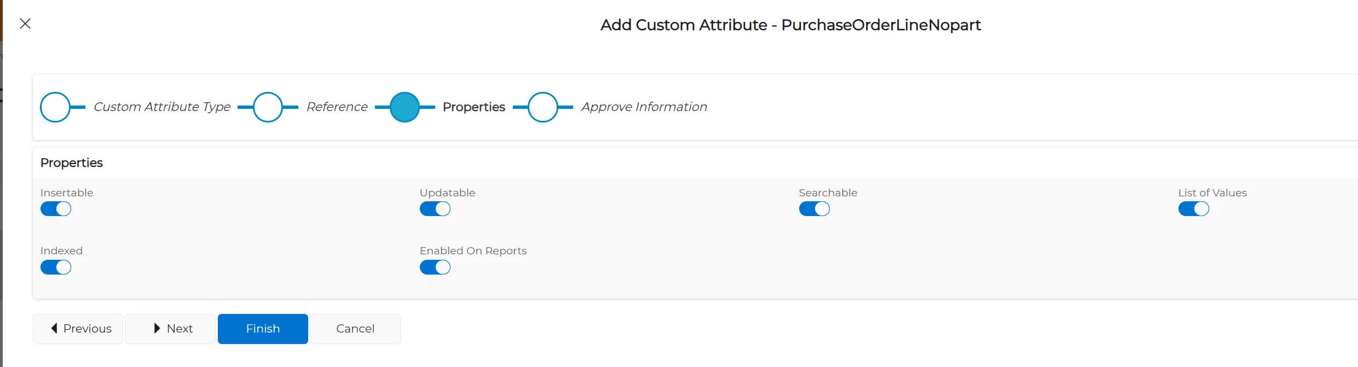Cancel the custom attribute wizard

[x=355, y=329]
